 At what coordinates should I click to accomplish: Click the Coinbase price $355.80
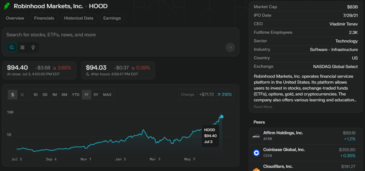(347, 150)
